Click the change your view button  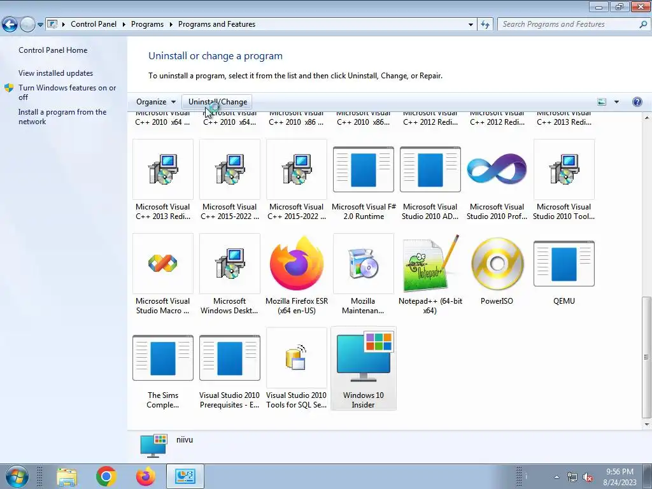pyautogui.click(x=602, y=102)
